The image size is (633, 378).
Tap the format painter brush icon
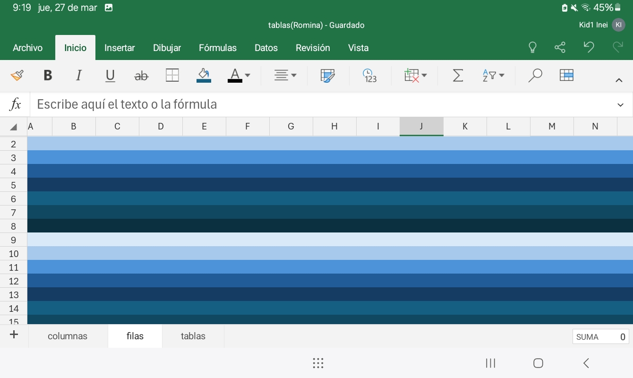point(17,76)
